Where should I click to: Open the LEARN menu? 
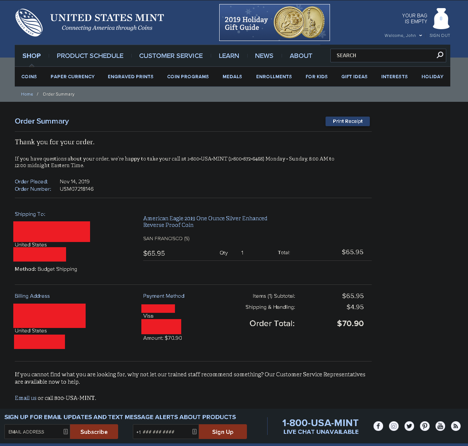229,56
